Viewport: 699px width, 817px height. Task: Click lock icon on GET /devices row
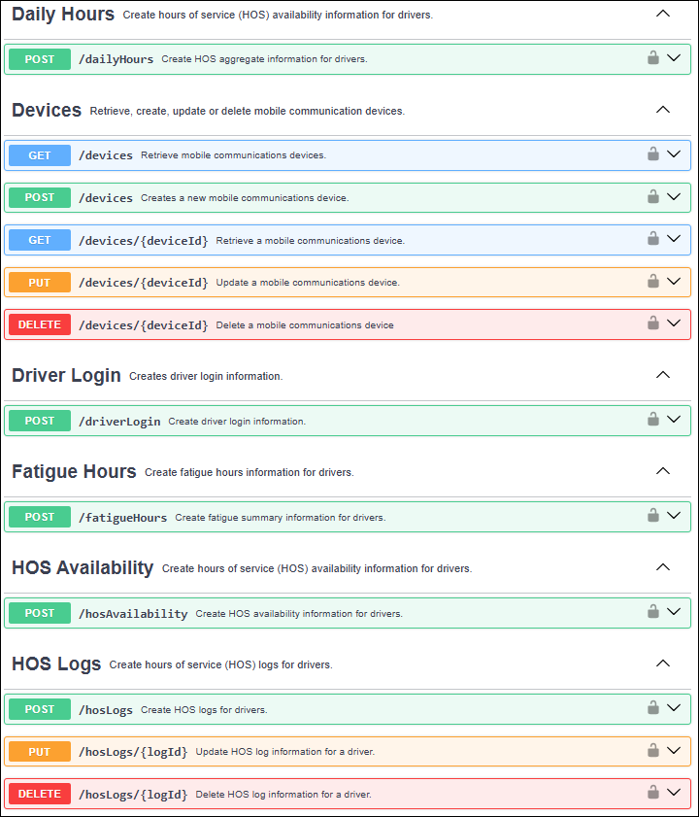[653, 153]
